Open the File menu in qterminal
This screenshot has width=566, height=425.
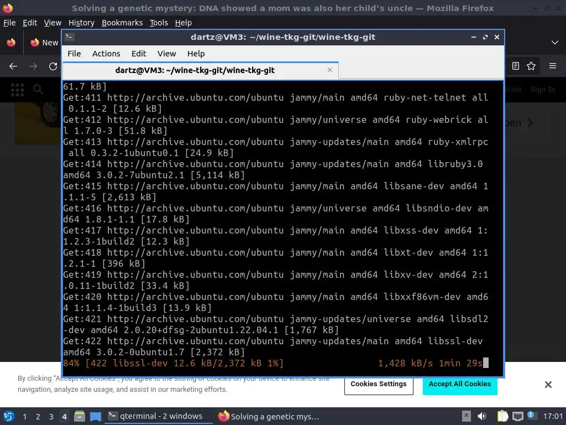[74, 54]
